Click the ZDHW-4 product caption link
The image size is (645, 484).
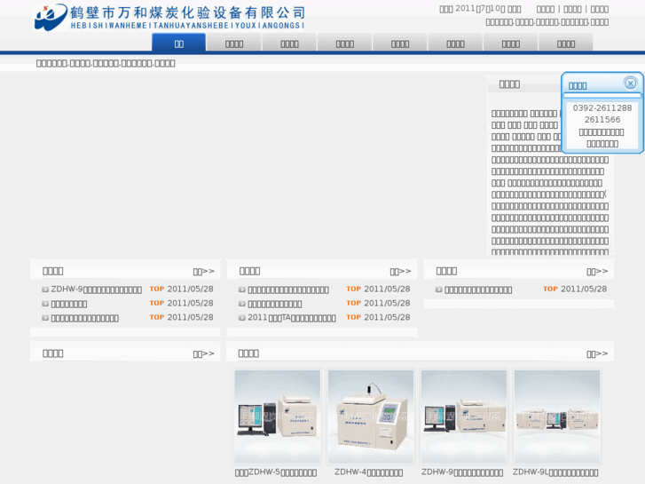[x=368, y=473]
